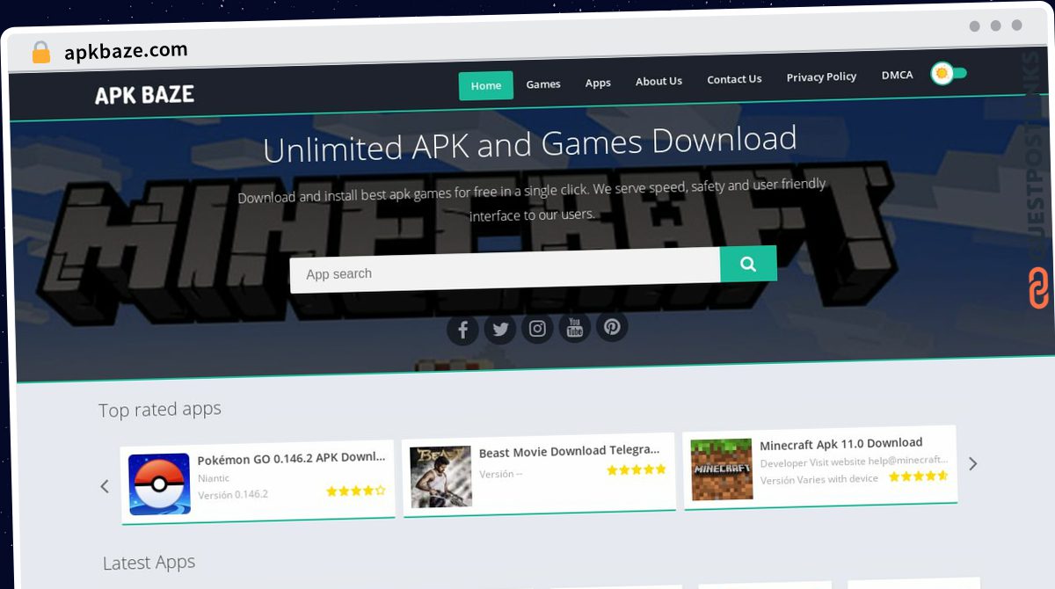Open the Twitter social icon
Screen dimensions: 1055x589
click(500, 330)
